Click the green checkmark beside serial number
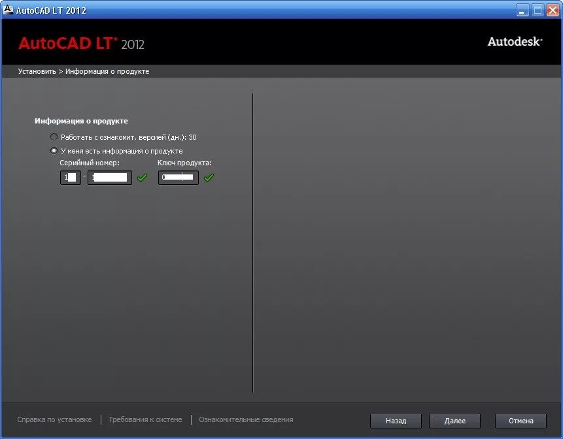The image size is (563, 439). pos(143,177)
